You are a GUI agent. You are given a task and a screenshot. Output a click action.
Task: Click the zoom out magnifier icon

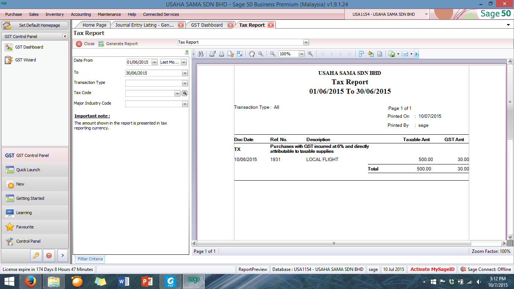273,54
